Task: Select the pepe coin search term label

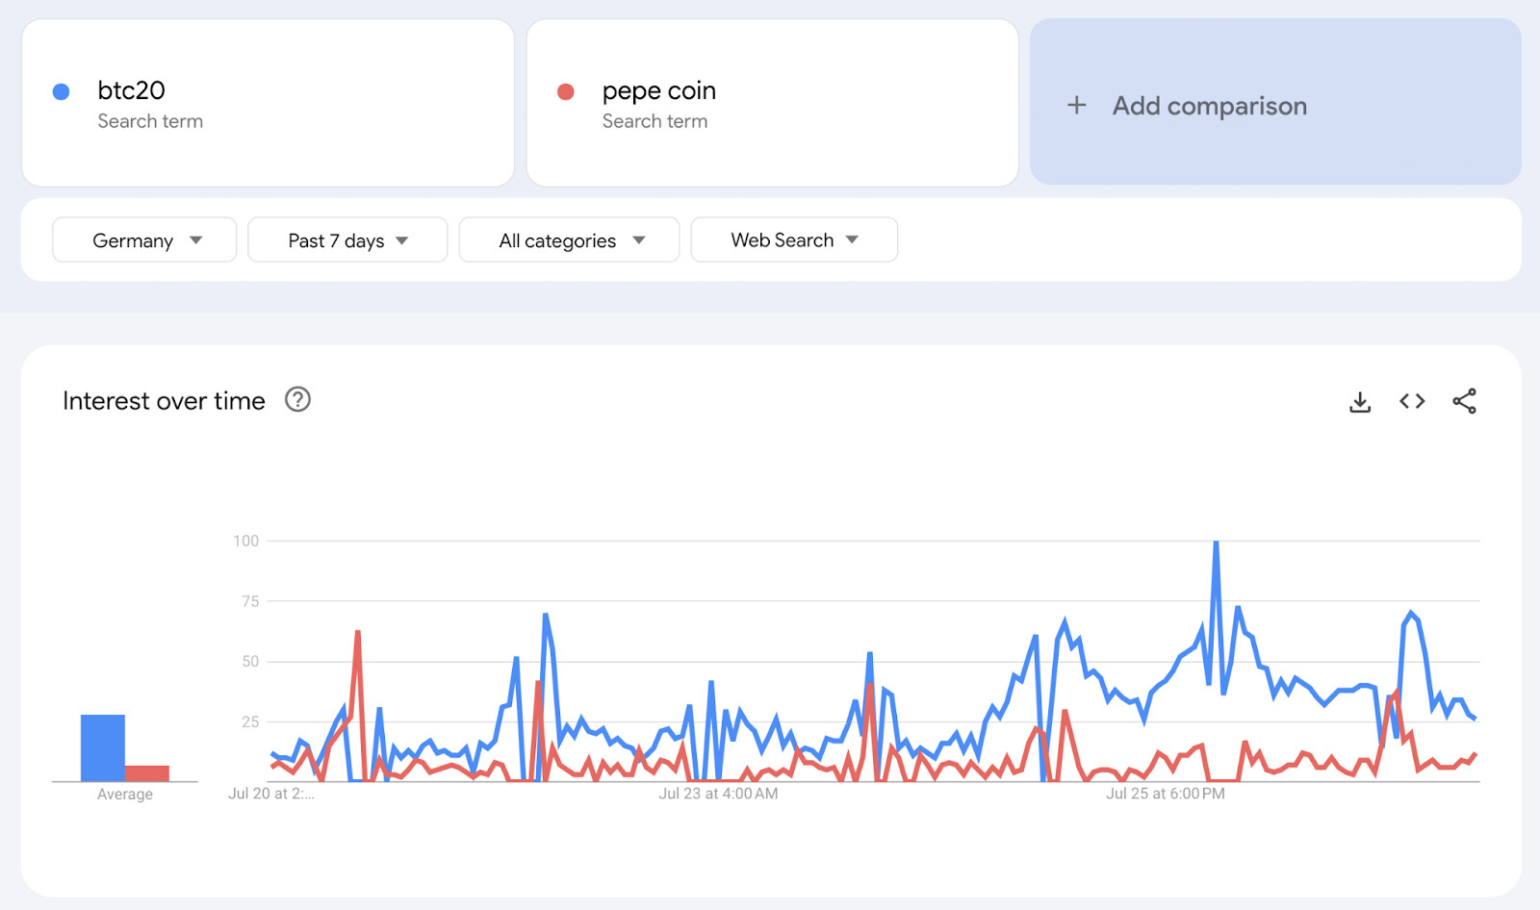Action: 658,90
